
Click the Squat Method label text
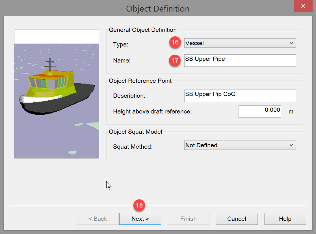133,147
